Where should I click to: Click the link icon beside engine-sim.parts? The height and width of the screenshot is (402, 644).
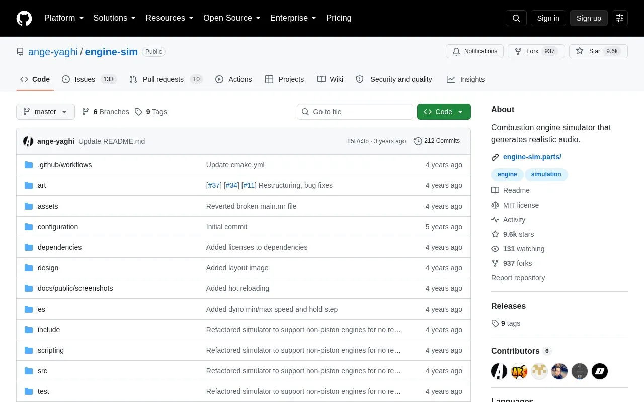495,157
